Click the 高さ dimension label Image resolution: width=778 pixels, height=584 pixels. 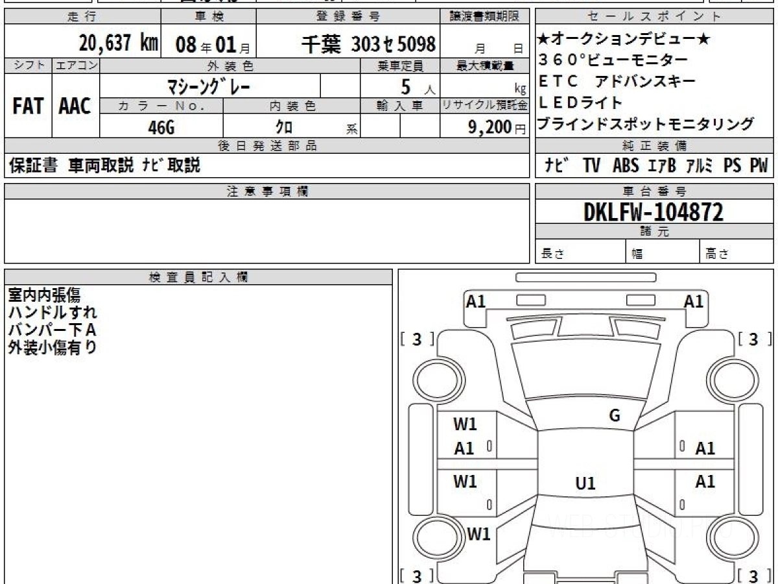718,254
